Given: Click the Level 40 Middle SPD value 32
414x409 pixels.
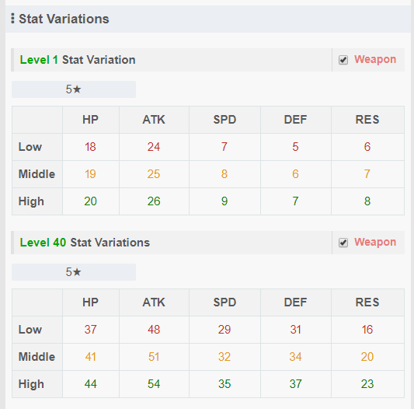Looking at the screenshot, I should (x=224, y=357).
